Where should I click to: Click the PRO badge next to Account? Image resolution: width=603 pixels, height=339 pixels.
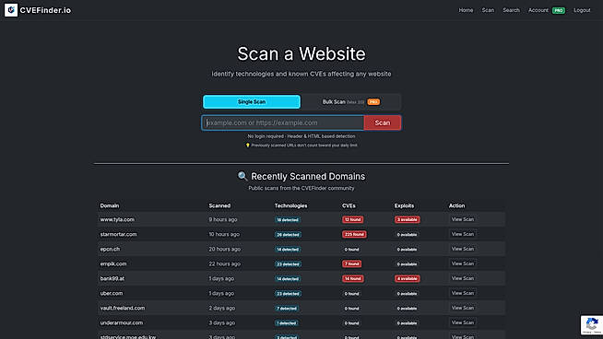coord(559,10)
